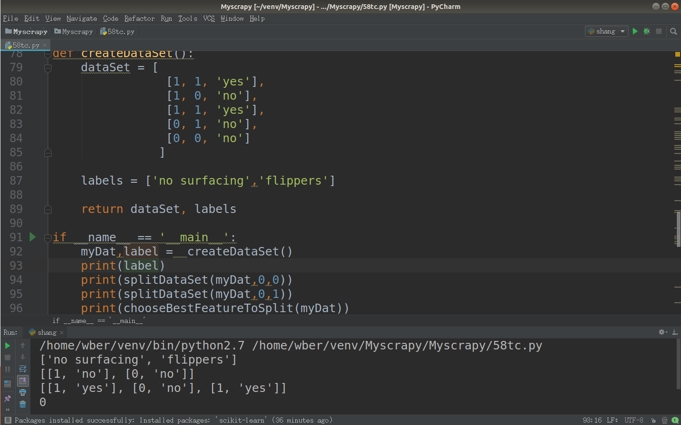
Task: Collapse the createDataSet function fold marker
Action: [48, 54]
